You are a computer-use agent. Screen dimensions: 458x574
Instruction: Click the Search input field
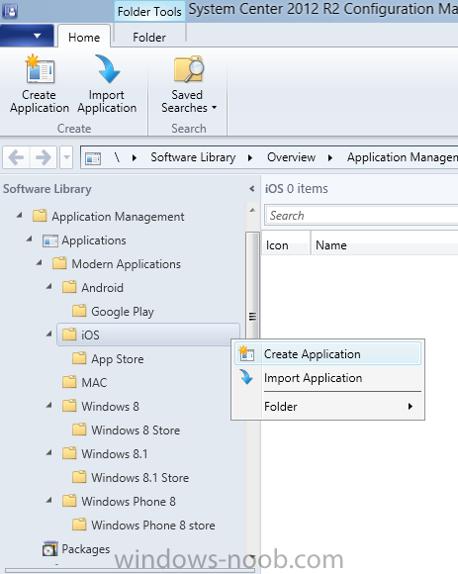(x=361, y=216)
